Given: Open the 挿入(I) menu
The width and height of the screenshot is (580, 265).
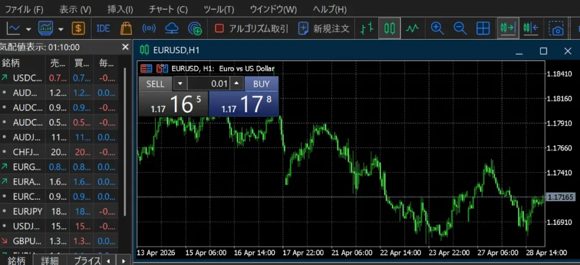Looking at the screenshot, I should 120,9.
